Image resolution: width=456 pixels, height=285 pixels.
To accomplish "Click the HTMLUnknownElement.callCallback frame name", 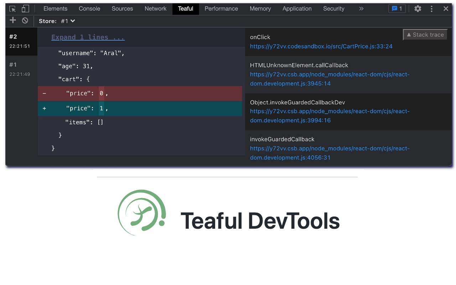I will click(299, 65).
